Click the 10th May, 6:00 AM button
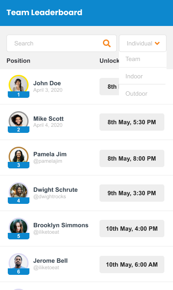Screen dimensions: 173x290 pos(132,264)
